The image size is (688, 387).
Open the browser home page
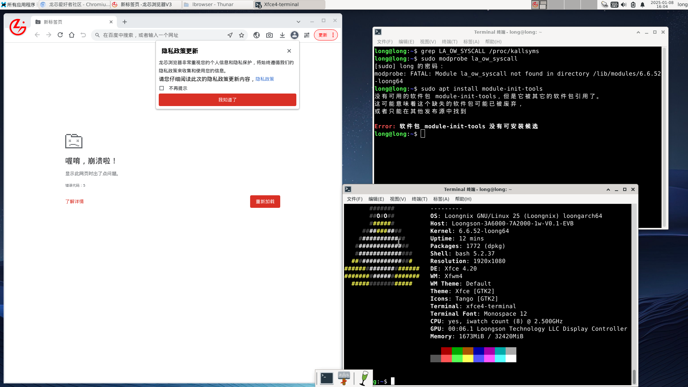point(72,35)
